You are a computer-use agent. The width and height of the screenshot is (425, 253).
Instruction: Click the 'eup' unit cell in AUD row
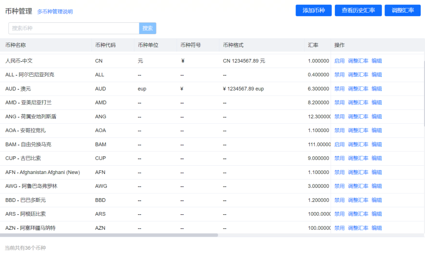tap(142, 89)
